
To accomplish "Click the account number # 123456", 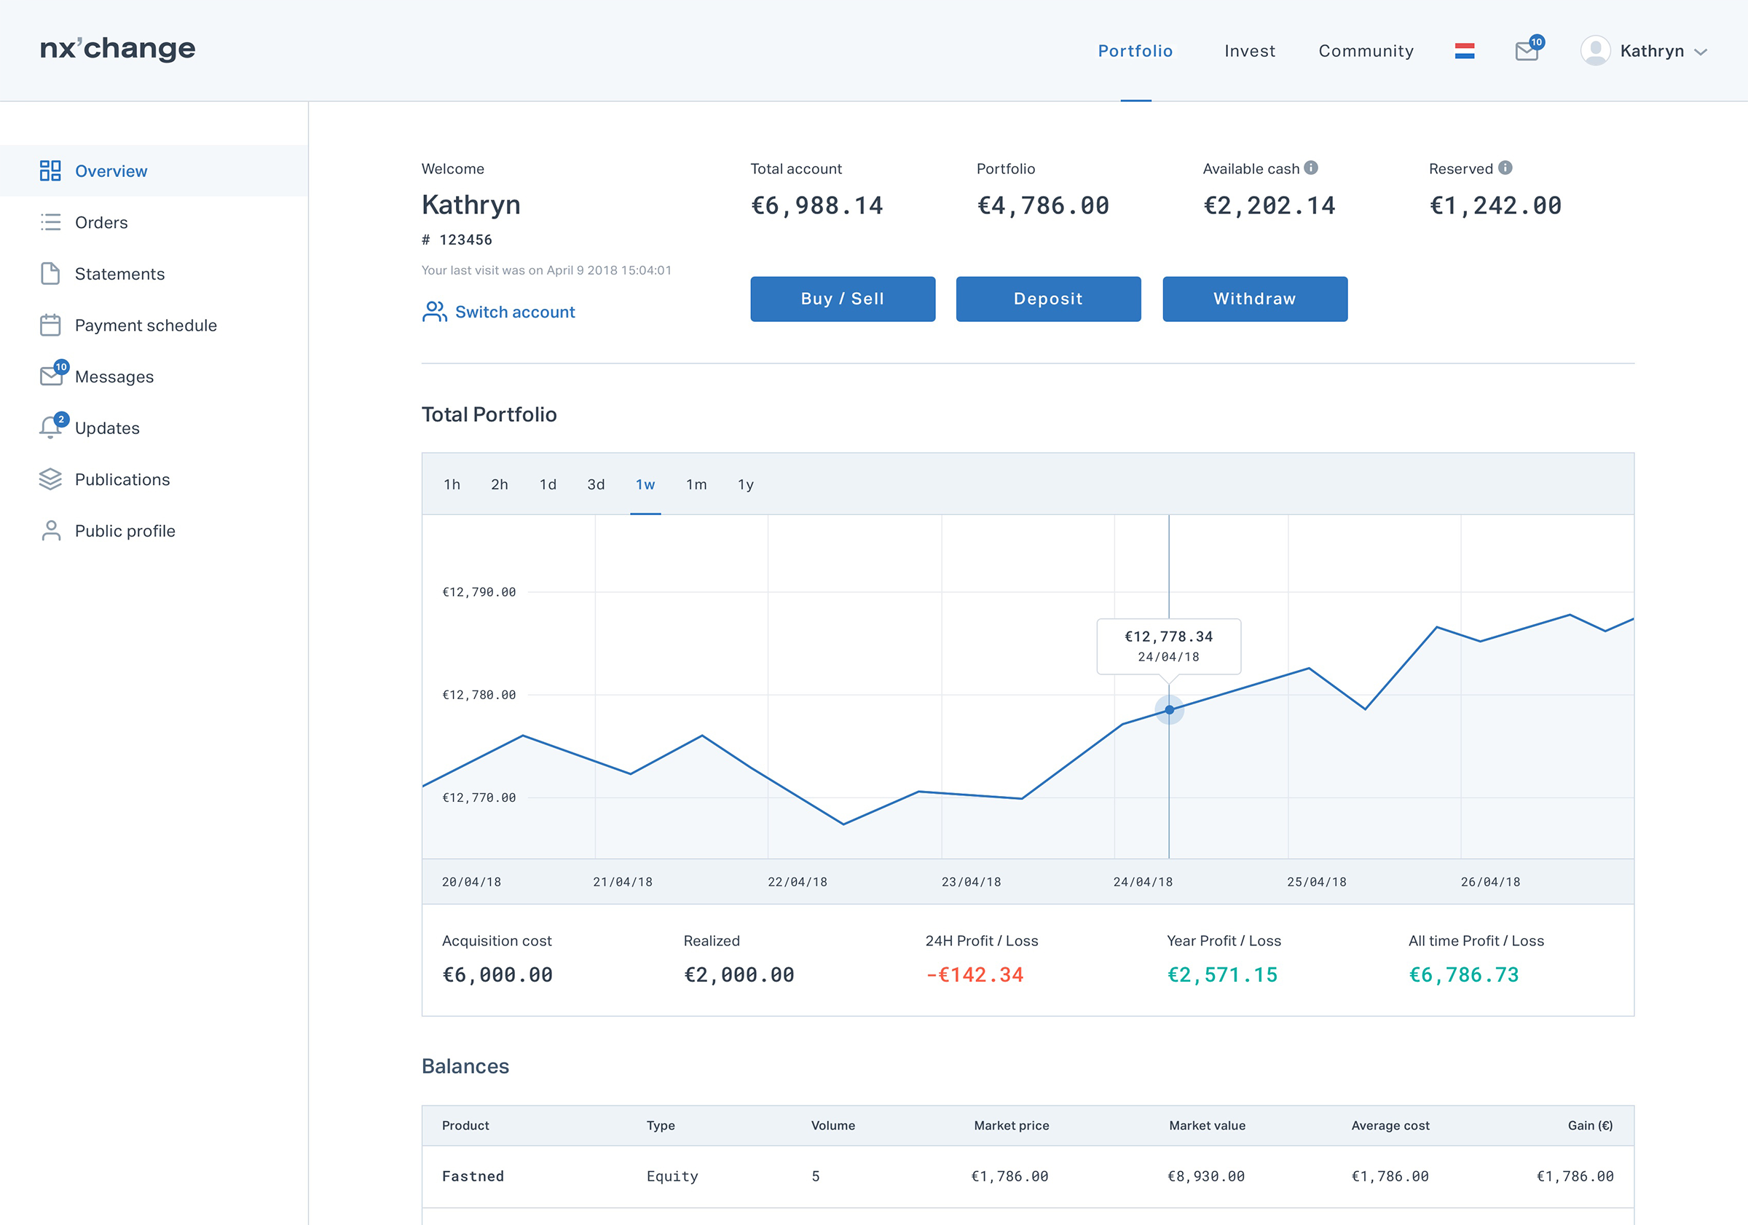I will click(x=457, y=240).
